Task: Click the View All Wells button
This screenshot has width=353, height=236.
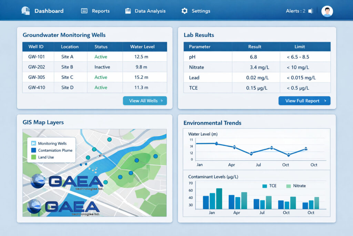Action: click(x=145, y=101)
